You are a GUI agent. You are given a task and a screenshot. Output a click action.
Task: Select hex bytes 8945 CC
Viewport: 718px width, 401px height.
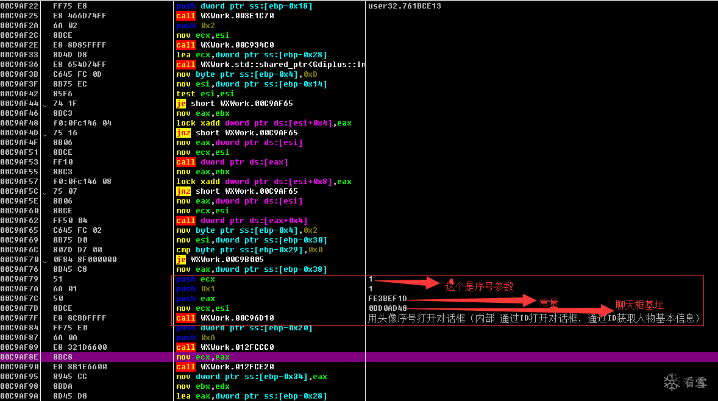tap(70, 377)
